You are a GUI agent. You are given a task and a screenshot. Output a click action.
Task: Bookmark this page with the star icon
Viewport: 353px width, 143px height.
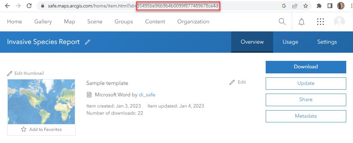(306, 6)
